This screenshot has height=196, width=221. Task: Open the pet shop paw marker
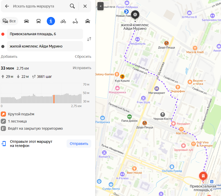(99, 181)
